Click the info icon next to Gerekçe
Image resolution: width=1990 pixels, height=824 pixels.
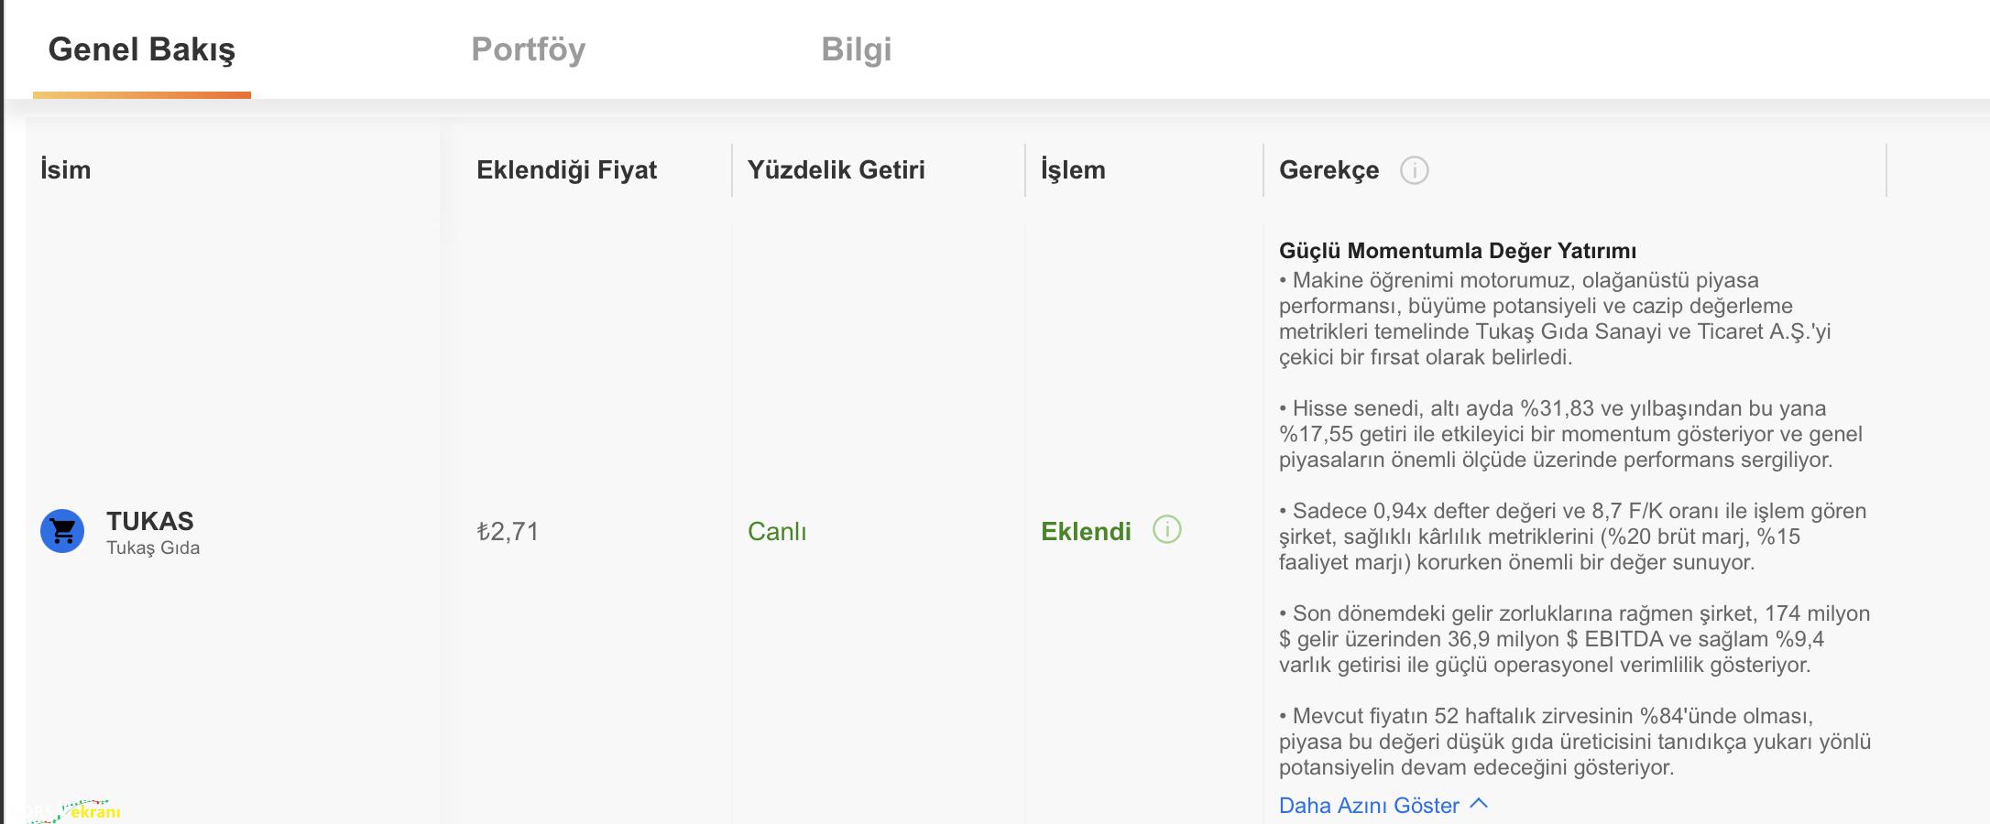point(1414,170)
